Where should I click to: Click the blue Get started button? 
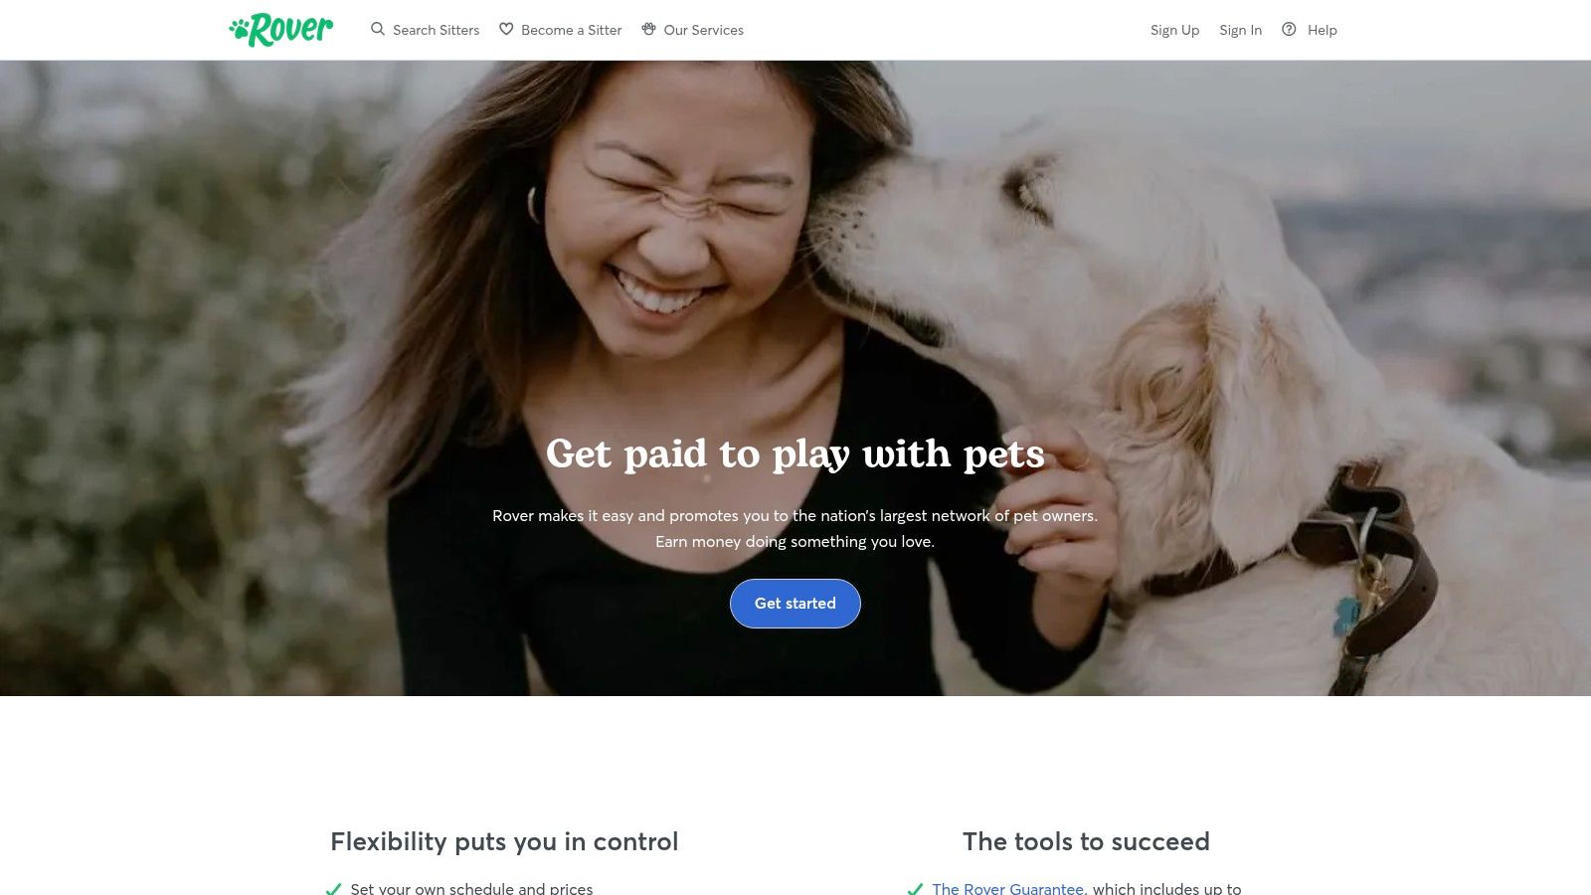tap(795, 604)
